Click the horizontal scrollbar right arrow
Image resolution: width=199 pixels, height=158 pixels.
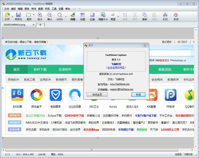[192, 150]
